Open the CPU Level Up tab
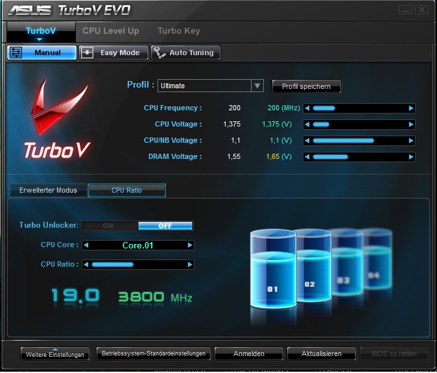This screenshot has width=437, height=373. (111, 31)
